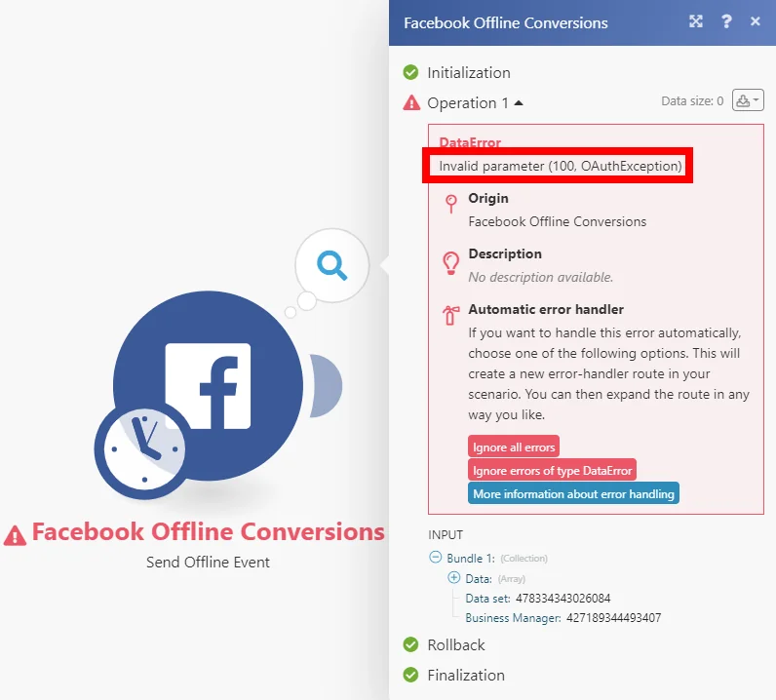Viewport: 776px width, 700px height.
Task: Click the magnifying glass inspection bubble
Action: pos(332,265)
